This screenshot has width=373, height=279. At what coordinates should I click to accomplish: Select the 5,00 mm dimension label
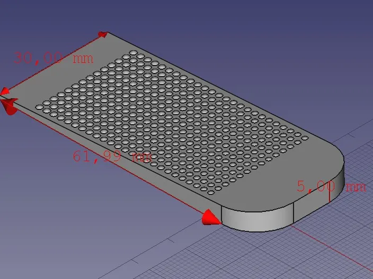(x=331, y=186)
